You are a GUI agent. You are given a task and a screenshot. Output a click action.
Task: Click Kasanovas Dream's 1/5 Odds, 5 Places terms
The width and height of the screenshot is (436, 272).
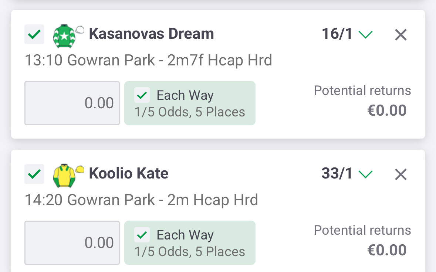pyautogui.click(x=190, y=112)
